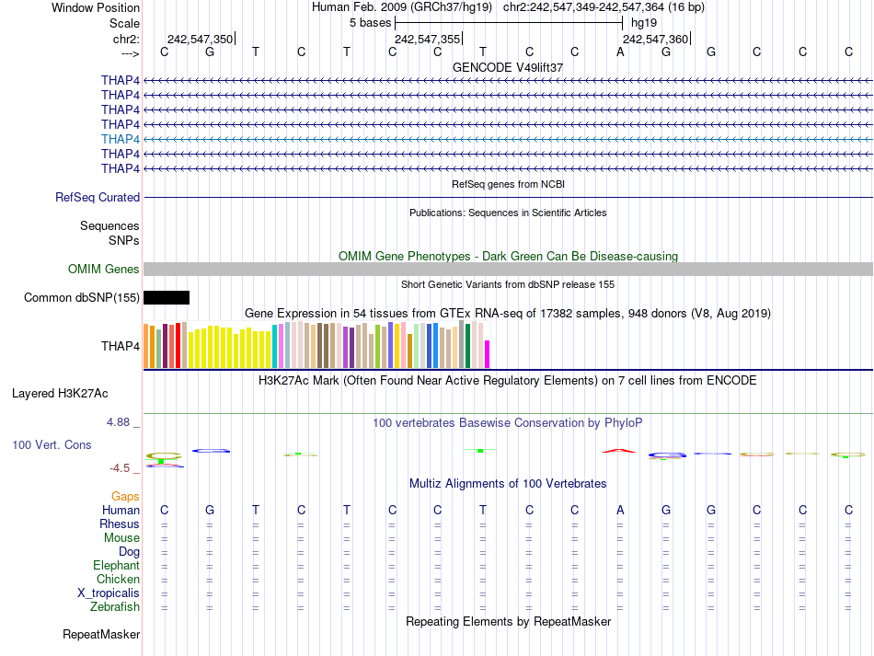Click the 4.88 PhyloP upper scale value
The image size is (874, 656).
pyautogui.click(x=118, y=422)
